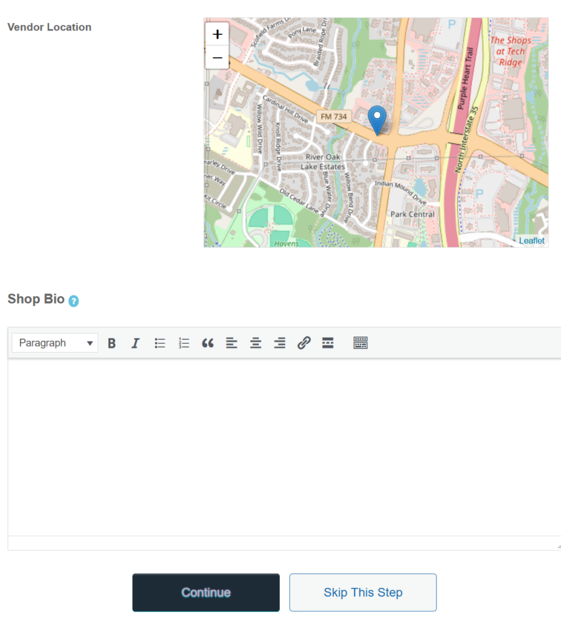
Task: Toggle bold formatting in Shop Bio editor
Action: [112, 343]
